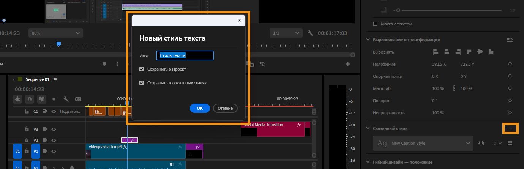Add marker in the timeline header
Viewport: 524px width, 169px height.
[54, 99]
